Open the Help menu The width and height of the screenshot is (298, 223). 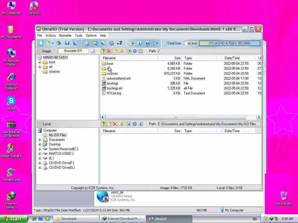tap(103, 35)
